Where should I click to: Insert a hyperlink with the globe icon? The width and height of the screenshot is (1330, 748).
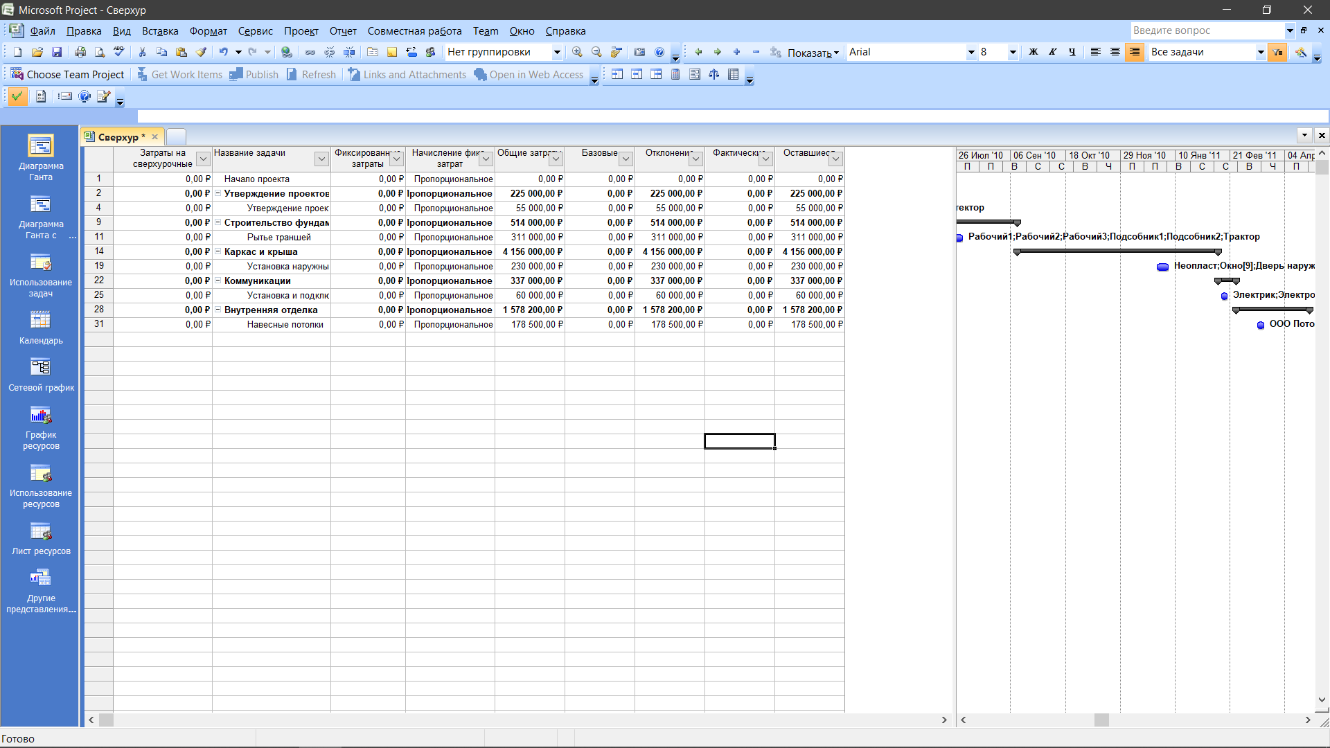287,52
